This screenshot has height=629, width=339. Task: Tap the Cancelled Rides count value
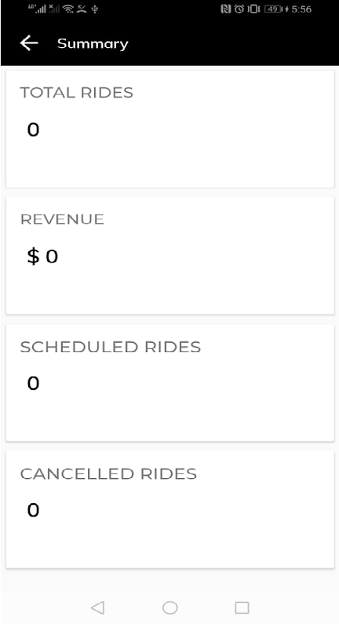(33, 510)
